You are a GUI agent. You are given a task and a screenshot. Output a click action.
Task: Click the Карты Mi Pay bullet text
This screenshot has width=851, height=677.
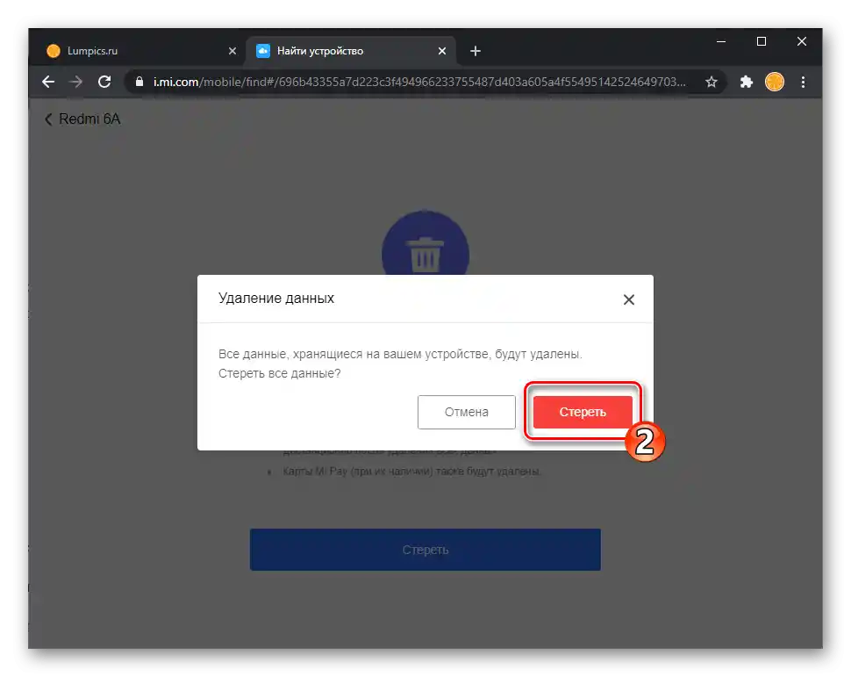(411, 471)
